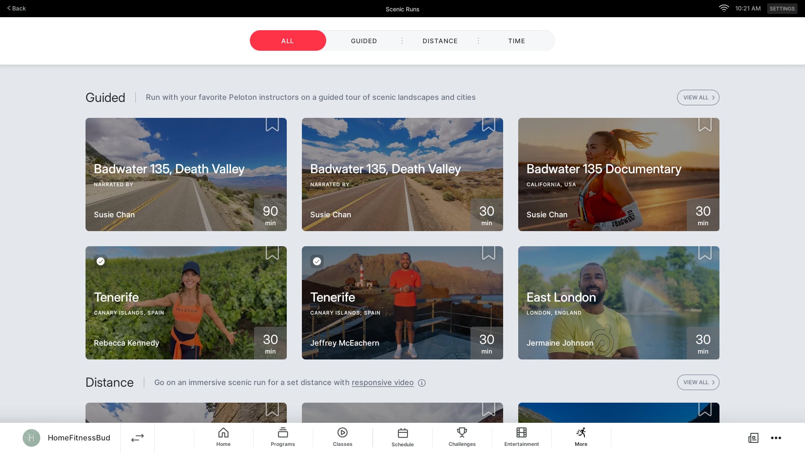Open the Badwater 135 Documentary card
805x453 pixels.
pos(619,174)
